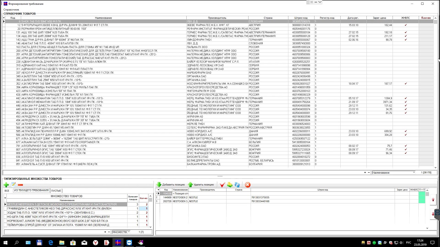Switch to the ПУСТЫЕ tab
Screen dimensions: 440x247
click(56, 191)
